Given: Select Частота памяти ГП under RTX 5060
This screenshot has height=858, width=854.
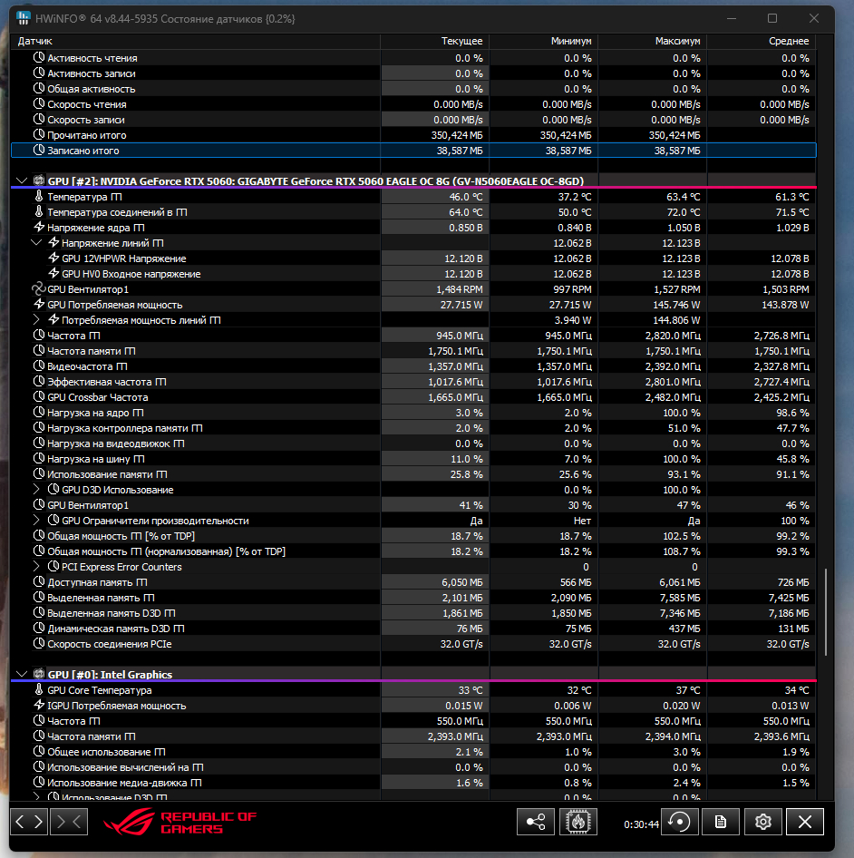Looking at the screenshot, I should 413,351.
